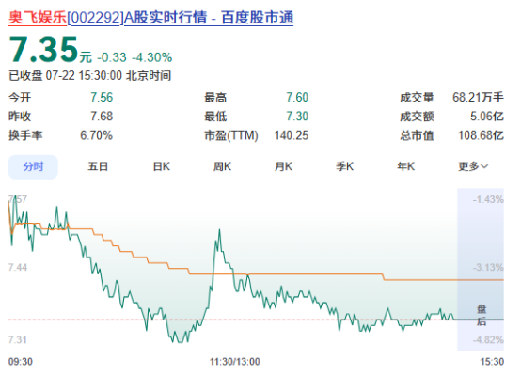
Task: Click the 成交量 value 68.21万手
Action: 478,98
